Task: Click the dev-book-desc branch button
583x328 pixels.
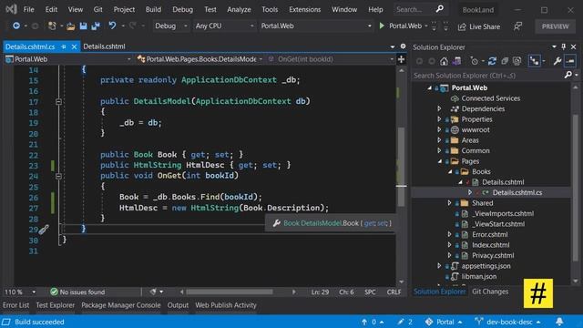Action: point(508,322)
